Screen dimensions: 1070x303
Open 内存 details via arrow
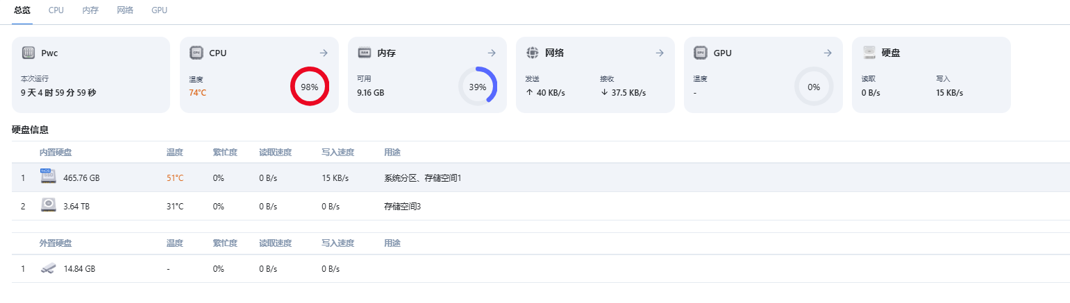coord(492,53)
